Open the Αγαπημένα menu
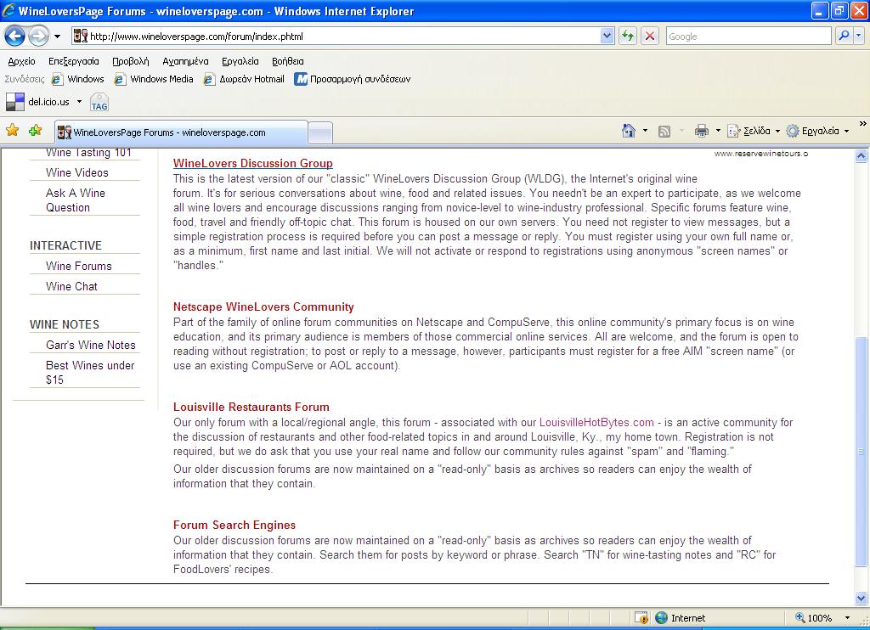The height and width of the screenshot is (630, 870). click(185, 62)
